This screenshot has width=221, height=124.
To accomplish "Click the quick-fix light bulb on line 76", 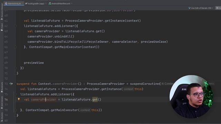I will pos(19,99).
